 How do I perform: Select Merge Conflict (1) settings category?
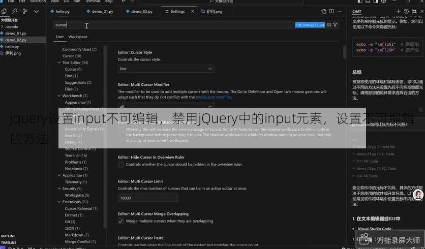coord(80,242)
